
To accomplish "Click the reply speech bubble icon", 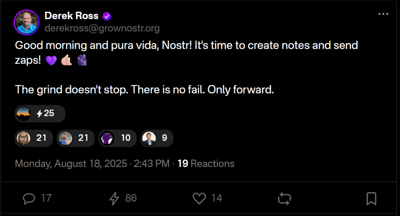I will [x=29, y=198].
